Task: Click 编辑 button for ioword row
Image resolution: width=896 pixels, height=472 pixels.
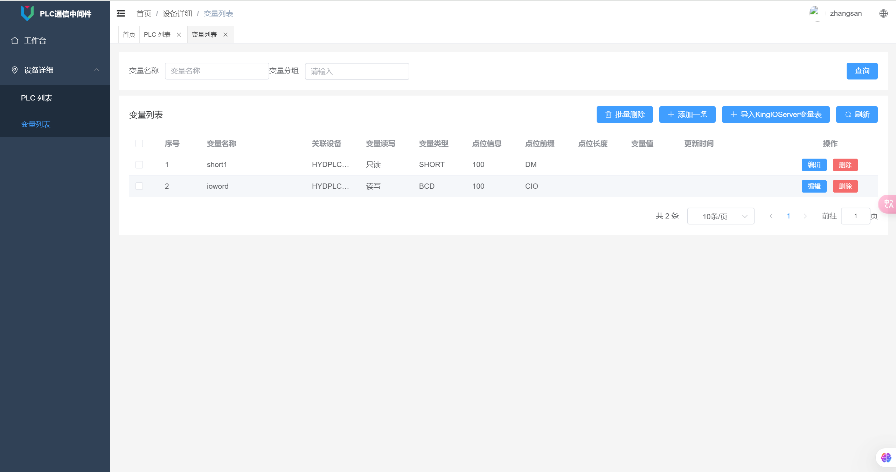Action: pos(814,186)
